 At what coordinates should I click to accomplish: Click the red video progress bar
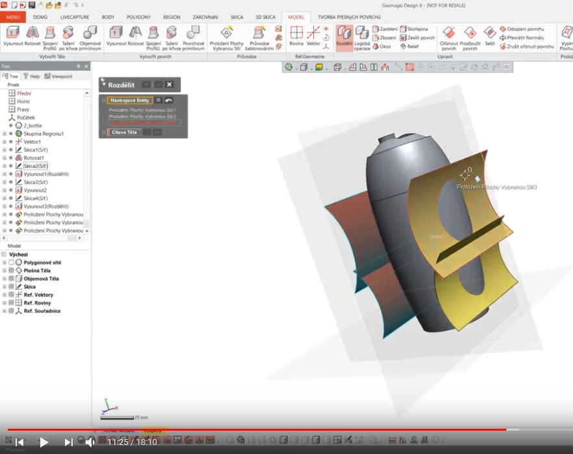[x=260, y=429]
